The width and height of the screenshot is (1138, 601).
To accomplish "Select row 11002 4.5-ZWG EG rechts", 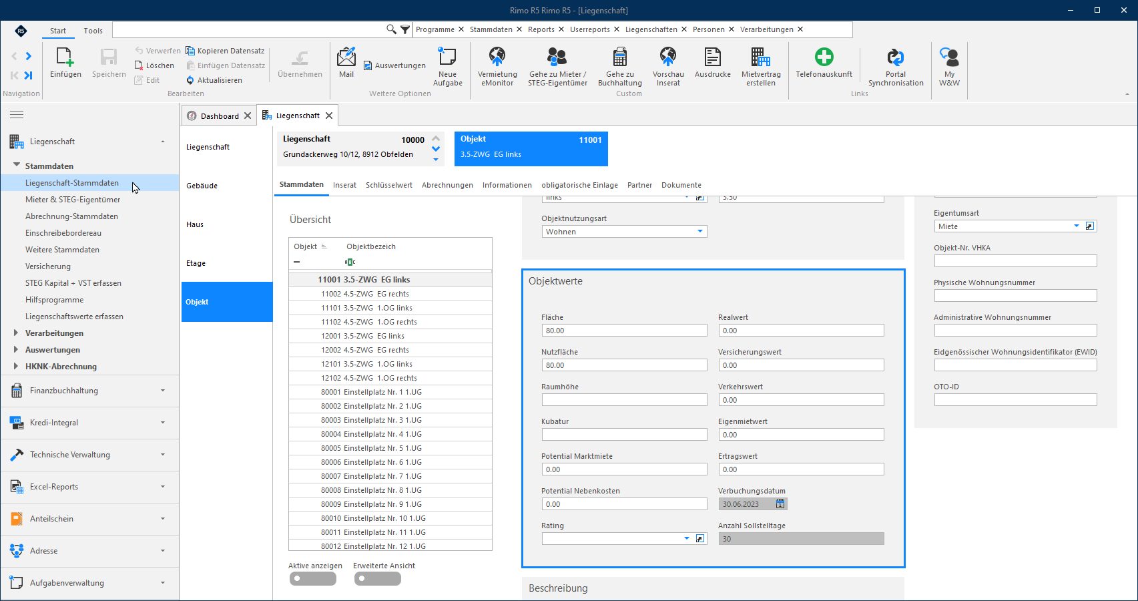I will 390,294.
